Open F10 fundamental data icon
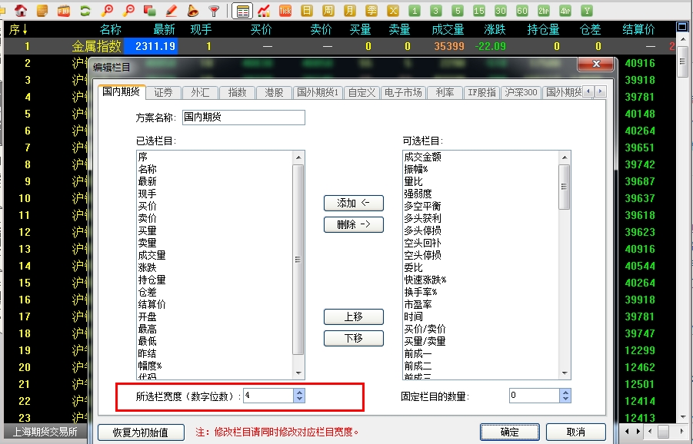 pos(63,8)
